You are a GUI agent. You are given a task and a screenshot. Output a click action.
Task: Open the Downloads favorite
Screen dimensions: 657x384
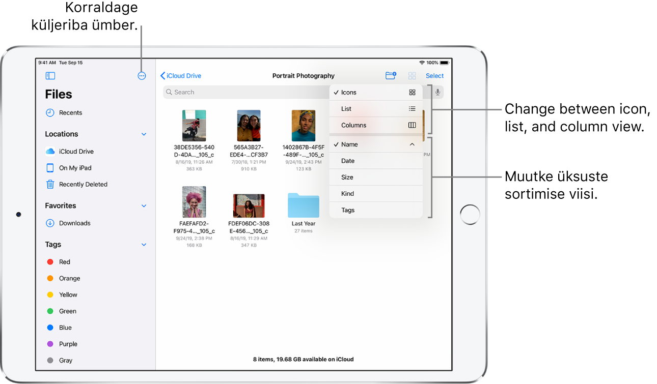click(x=74, y=223)
